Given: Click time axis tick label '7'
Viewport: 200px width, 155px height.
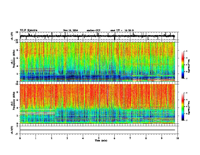Looking at the screenshot, I should tap(130, 138).
